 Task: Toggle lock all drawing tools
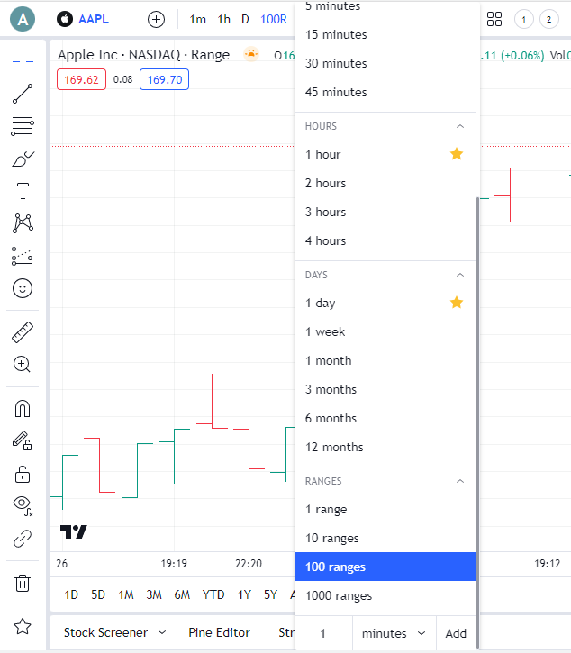point(23,474)
